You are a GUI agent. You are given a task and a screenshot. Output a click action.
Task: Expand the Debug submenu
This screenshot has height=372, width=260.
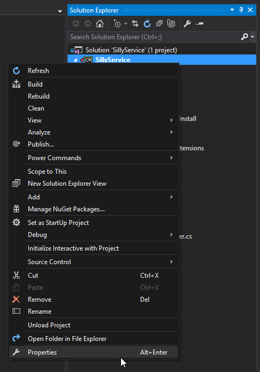[93, 235]
